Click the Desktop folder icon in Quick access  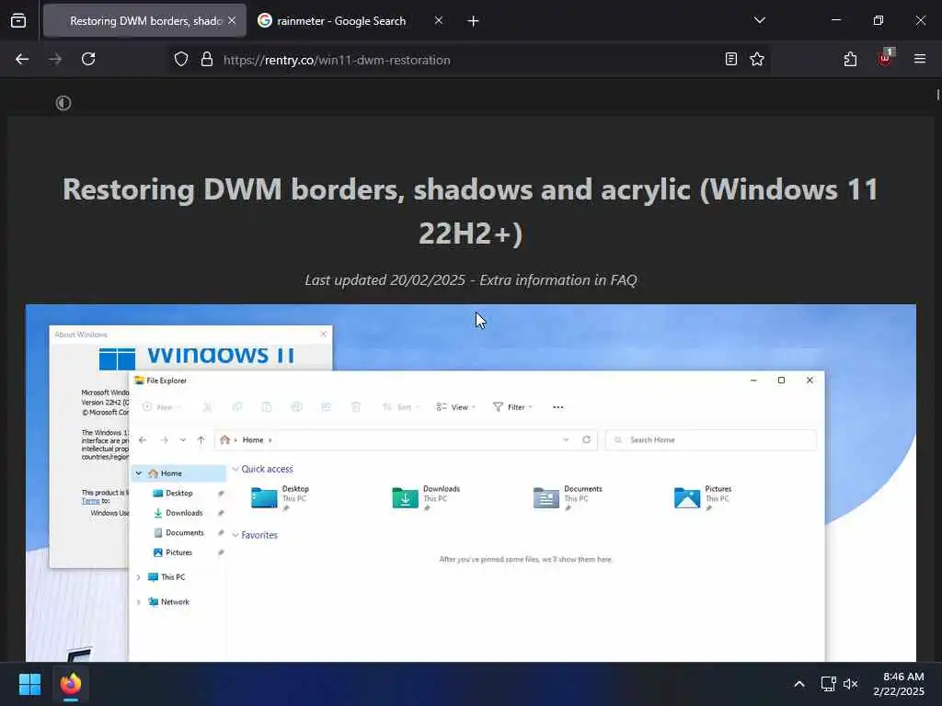(264, 497)
